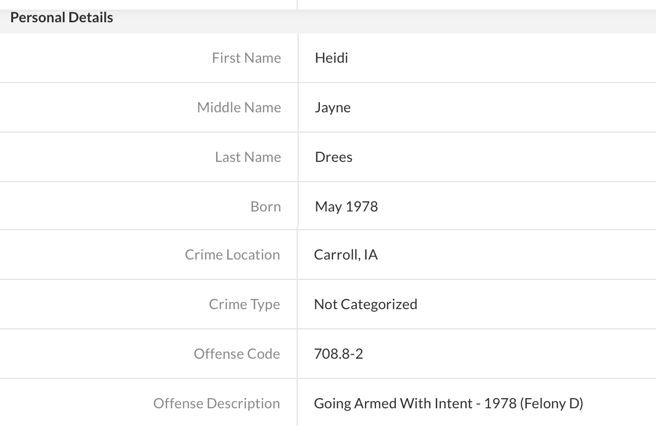Click the state abbreviation IA
The width and height of the screenshot is (656, 426).
[x=371, y=254]
